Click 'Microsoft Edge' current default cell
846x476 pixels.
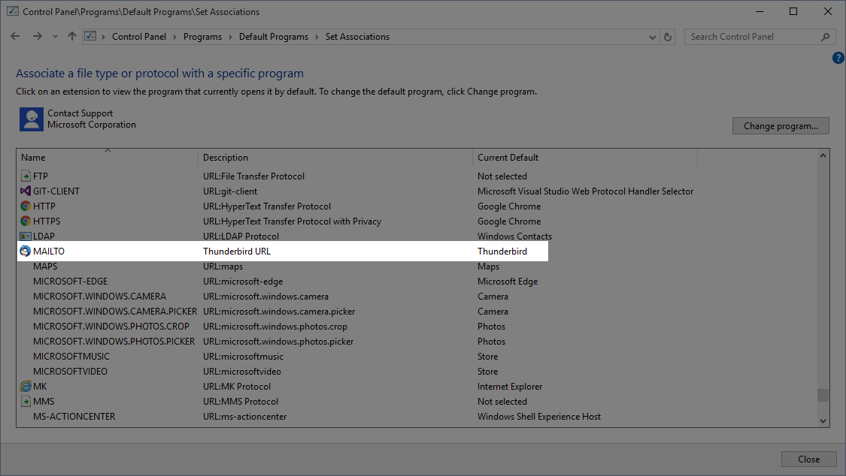508,282
